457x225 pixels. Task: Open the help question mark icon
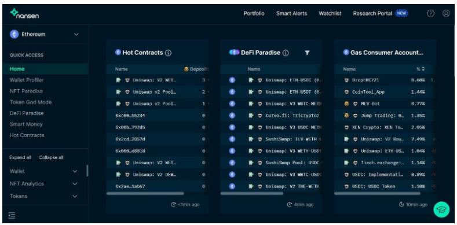click(x=430, y=13)
